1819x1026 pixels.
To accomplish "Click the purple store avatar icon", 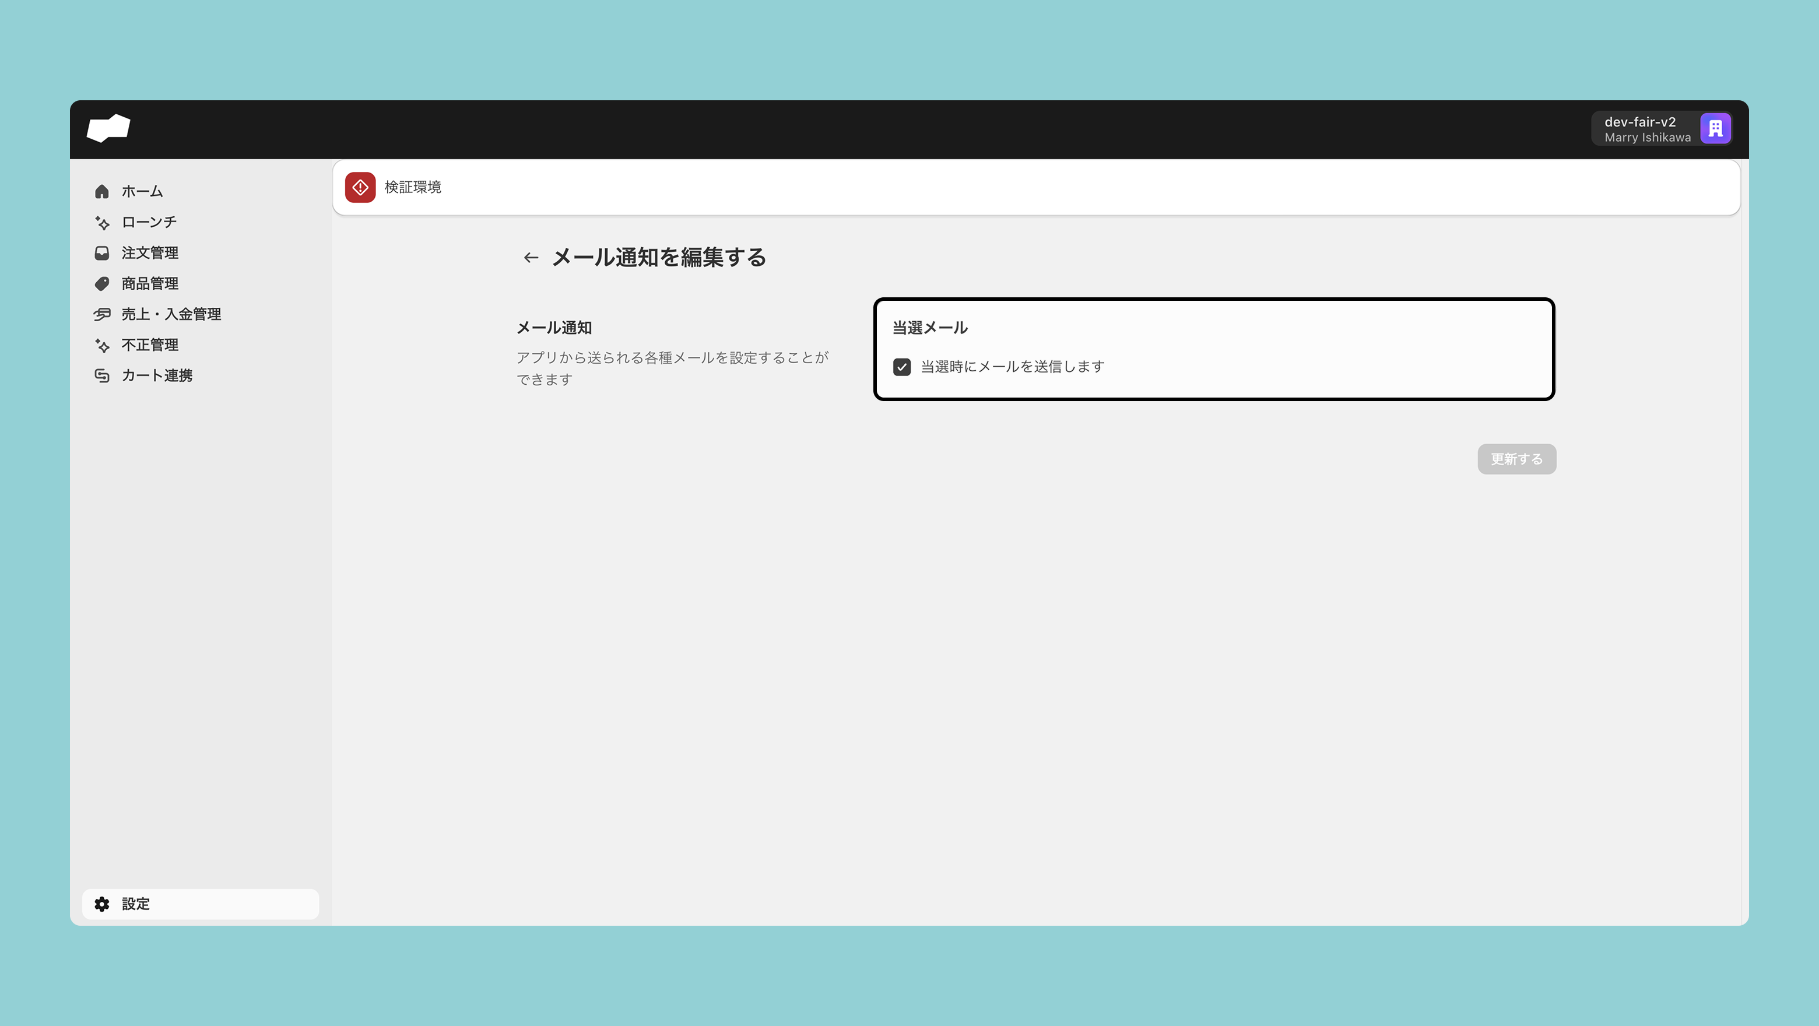I will tap(1715, 128).
